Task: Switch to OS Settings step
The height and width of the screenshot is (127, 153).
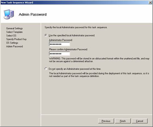Action: pyautogui.click(x=12, y=43)
